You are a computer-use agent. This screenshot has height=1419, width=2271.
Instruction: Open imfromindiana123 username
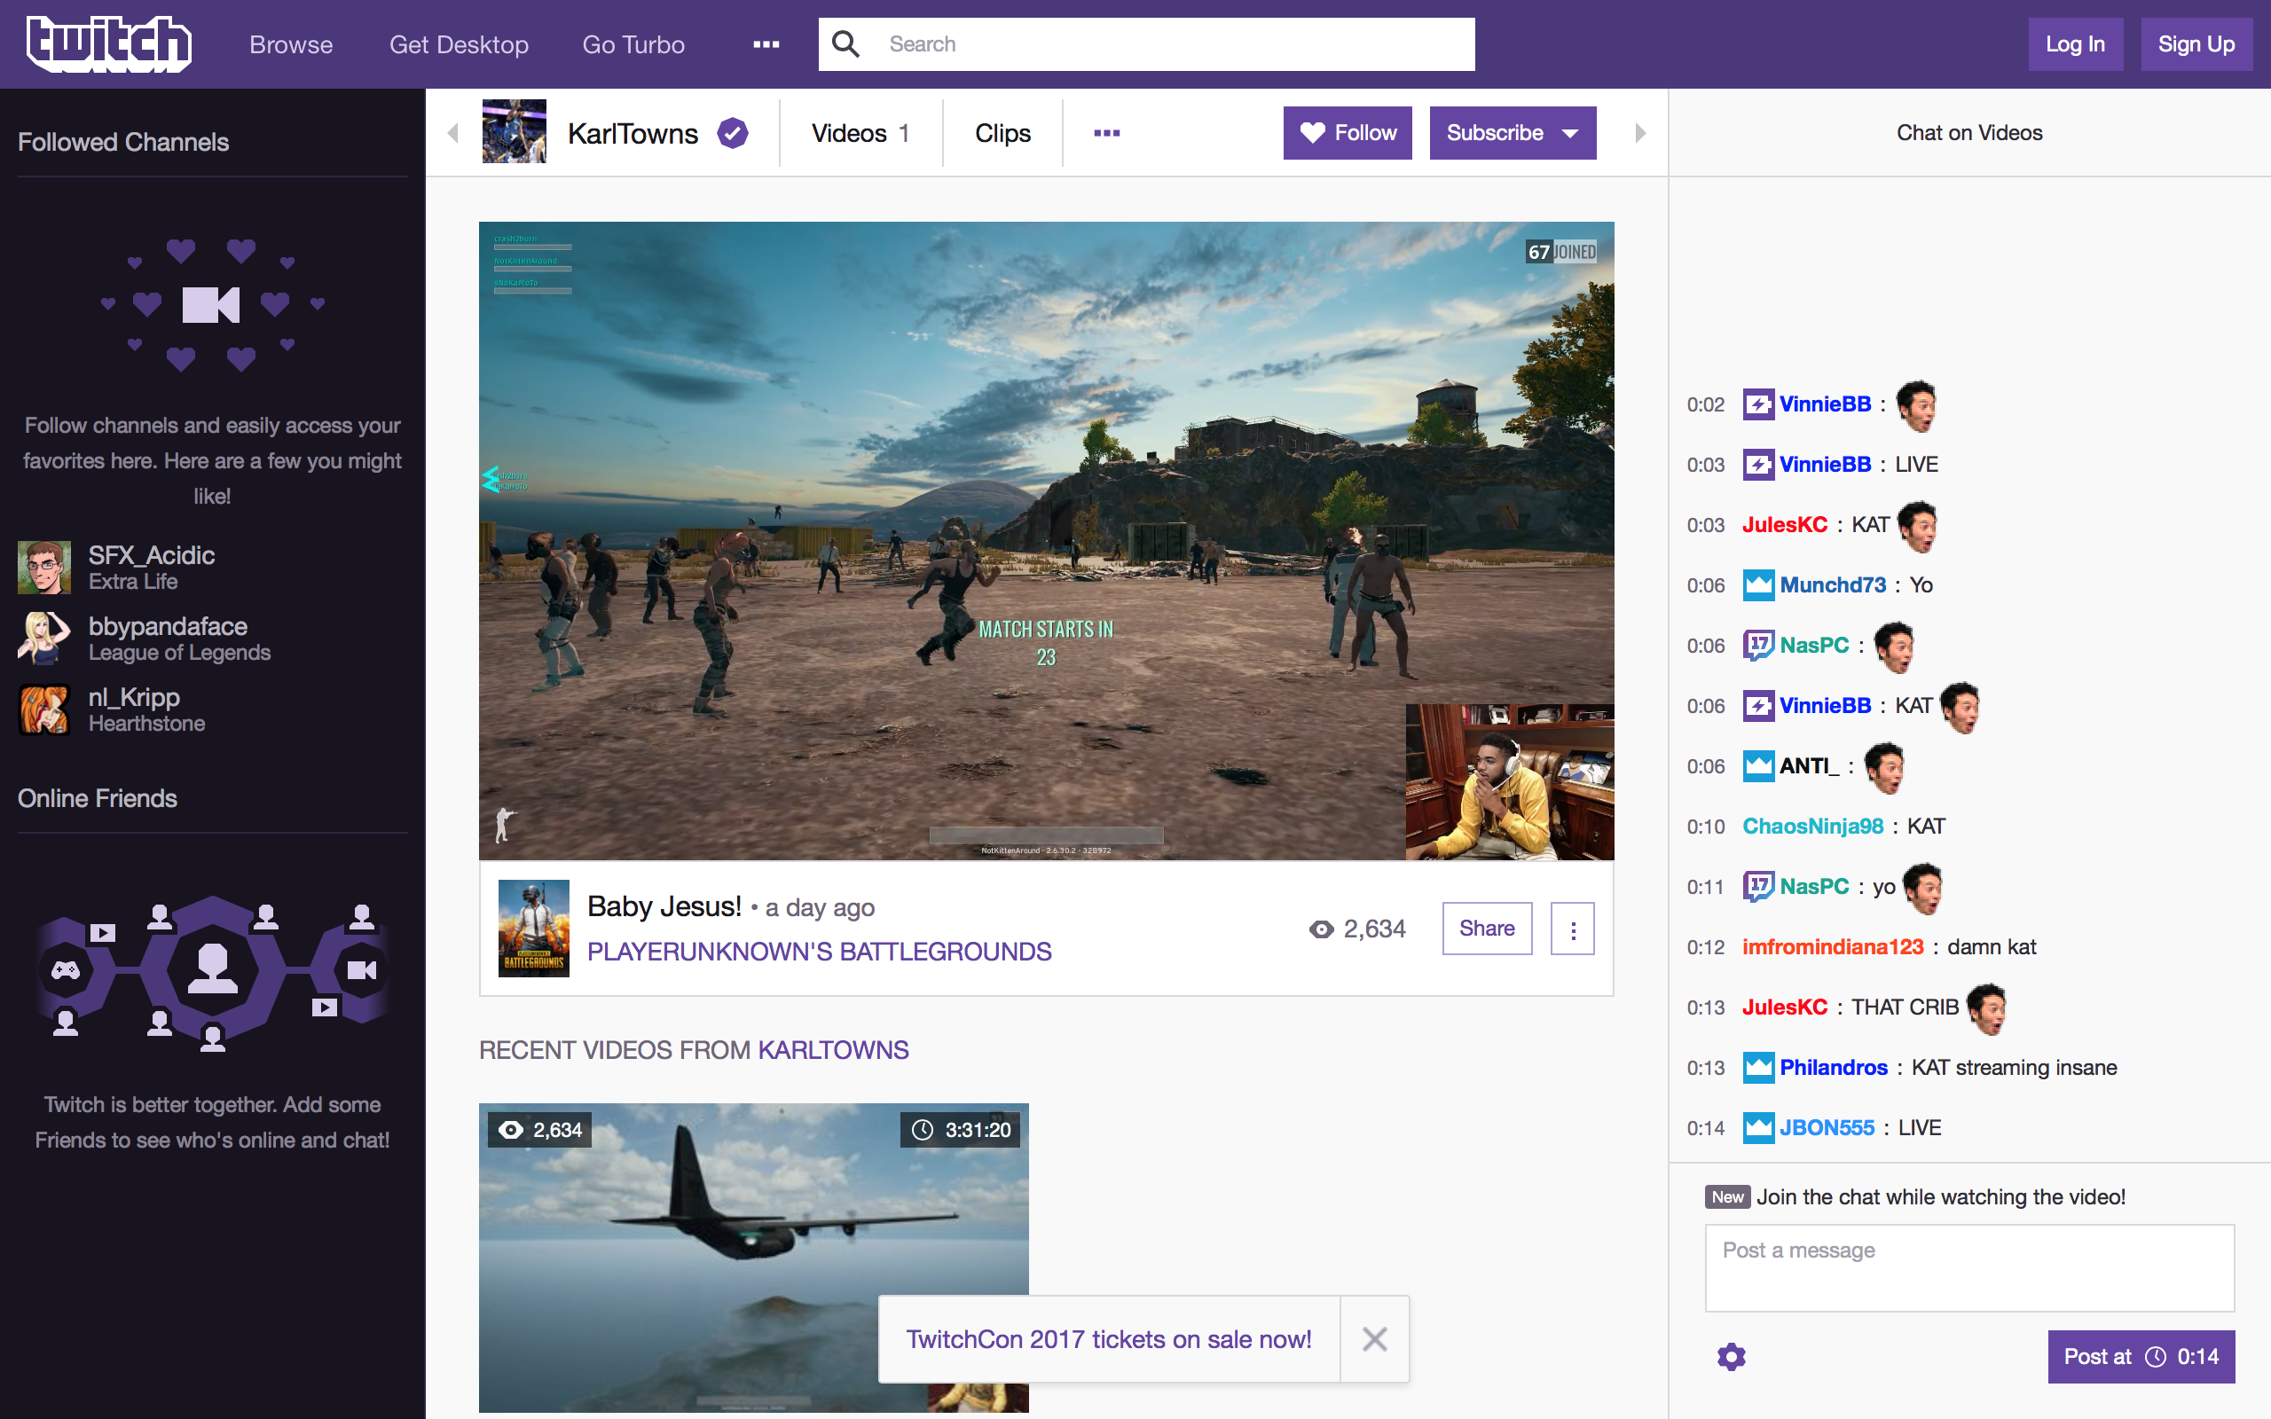pos(1833,947)
